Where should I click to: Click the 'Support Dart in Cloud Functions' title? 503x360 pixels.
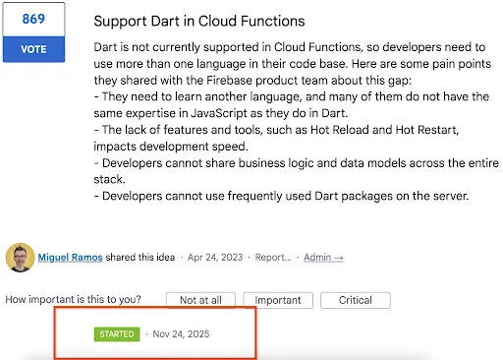click(199, 21)
